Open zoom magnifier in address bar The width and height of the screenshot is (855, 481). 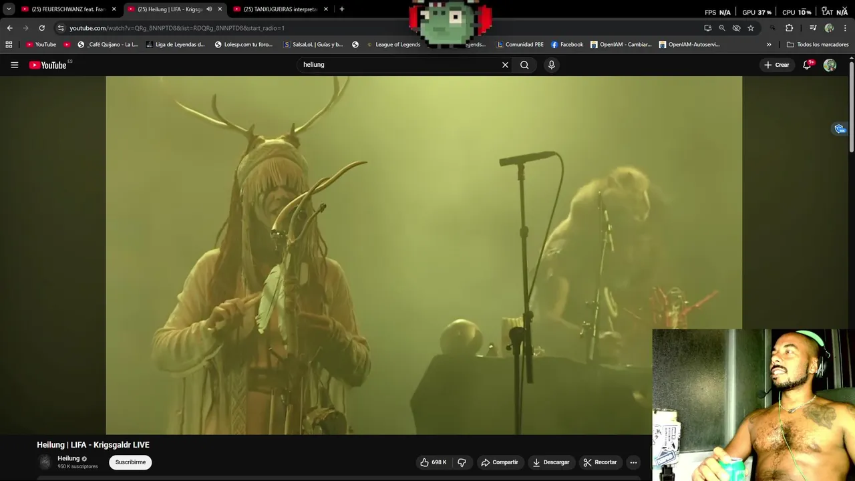722,28
